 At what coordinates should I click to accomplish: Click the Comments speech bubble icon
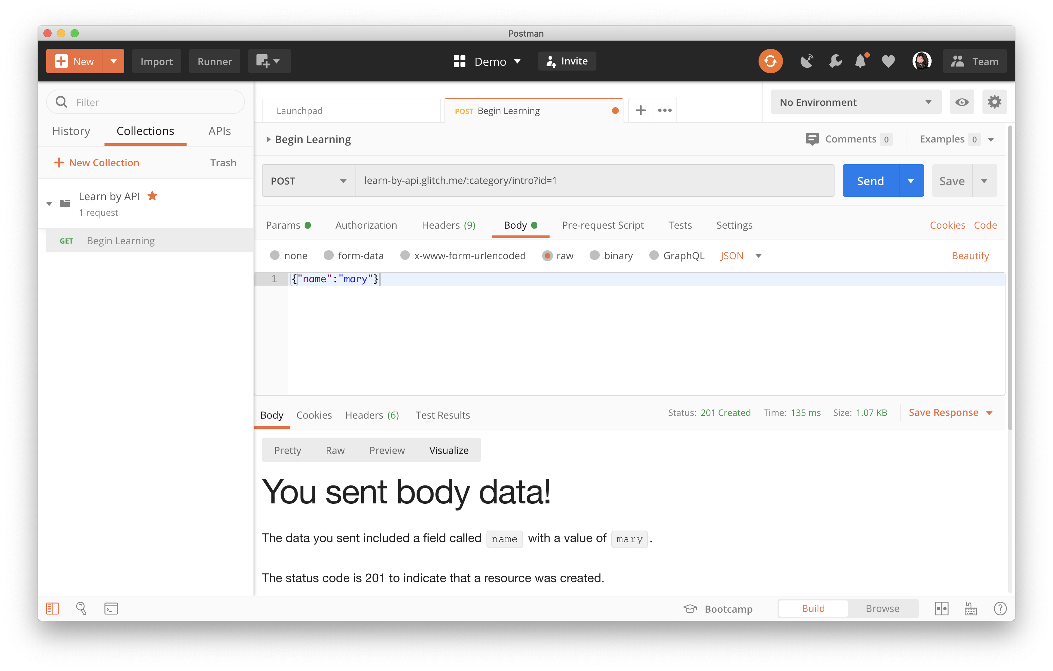pyautogui.click(x=812, y=139)
